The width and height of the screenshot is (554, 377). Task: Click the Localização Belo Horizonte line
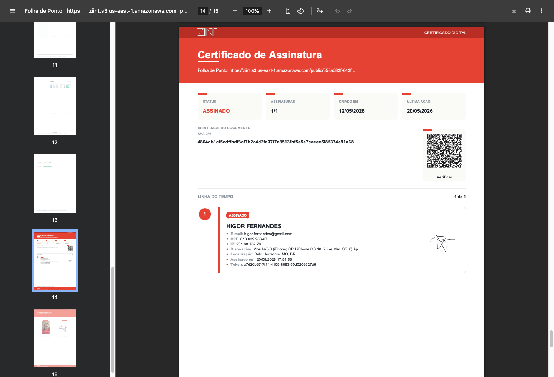[263, 254]
